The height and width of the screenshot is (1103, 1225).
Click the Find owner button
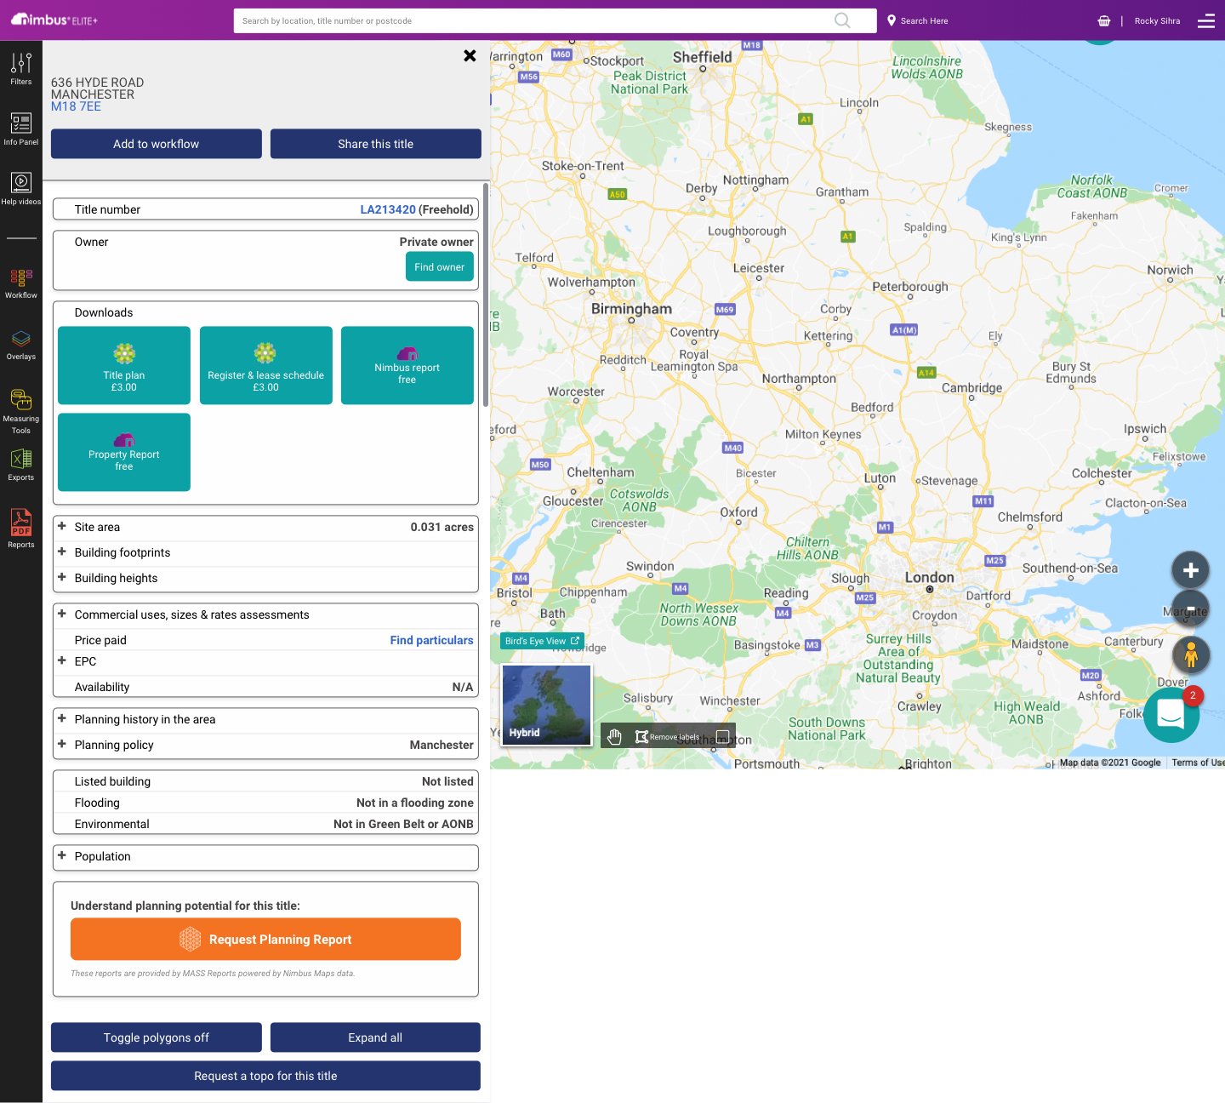pos(439,266)
